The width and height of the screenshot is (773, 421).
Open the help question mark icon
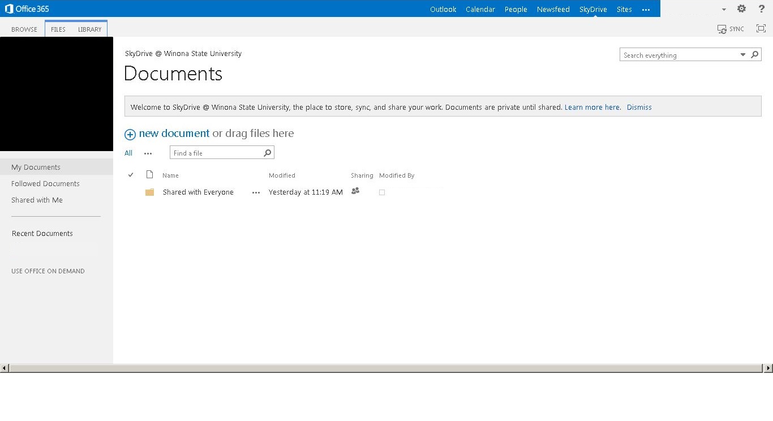[x=761, y=9]
